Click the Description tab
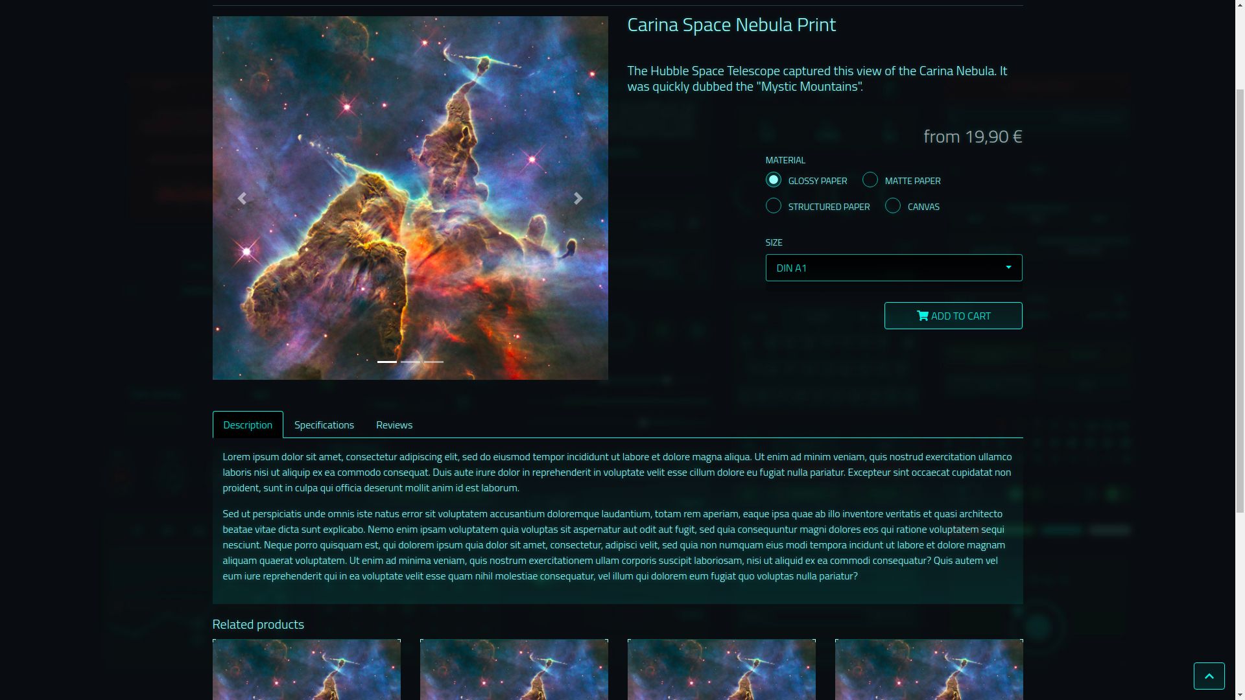Viewport: 1245px width, 700px height. (248, 425)
